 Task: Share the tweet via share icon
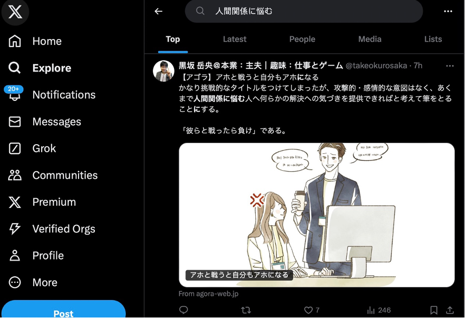[450, 310]
